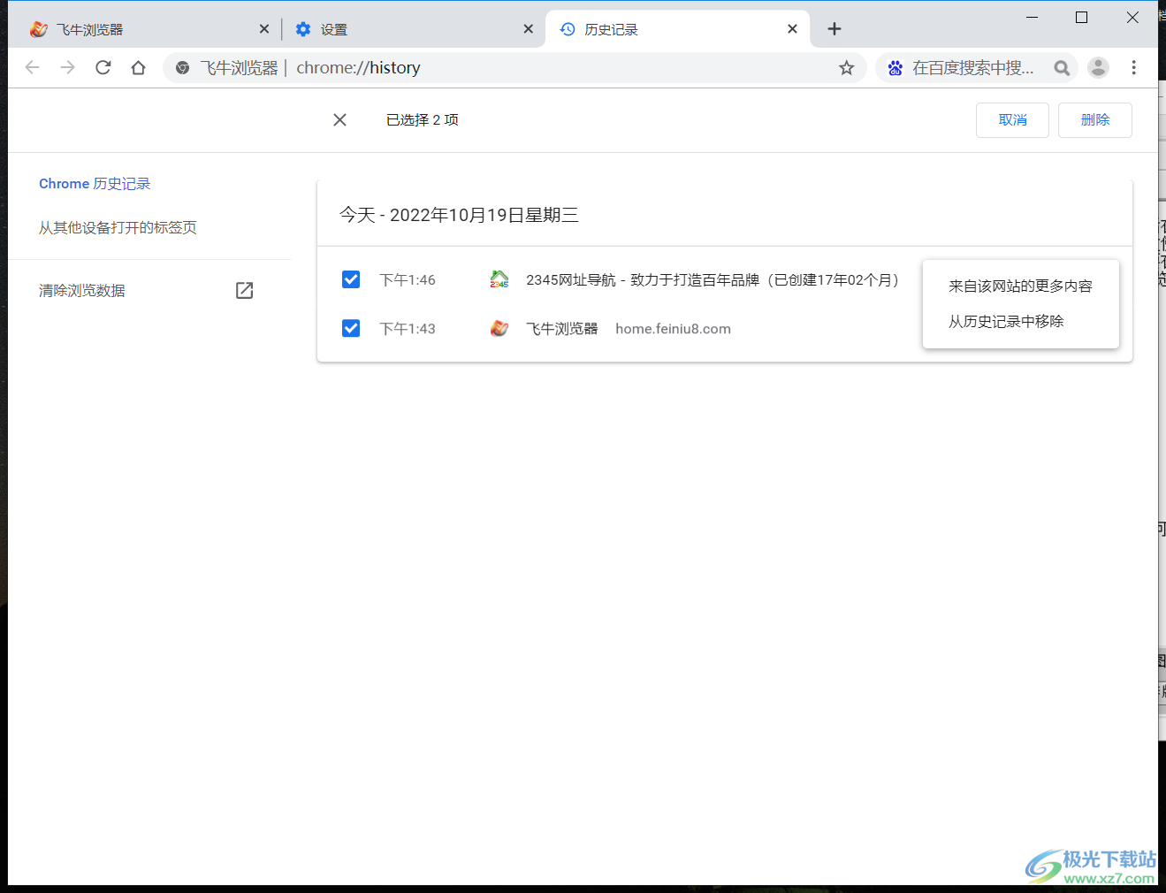Click the 删除 button
Image resolution: width=1166 pixels, height=893 pixels.
point(1095,119)
